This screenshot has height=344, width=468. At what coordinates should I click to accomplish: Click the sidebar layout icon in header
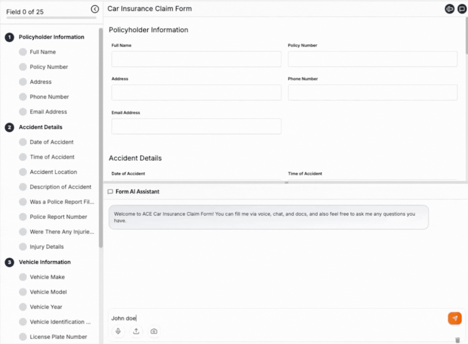(449, 9)
